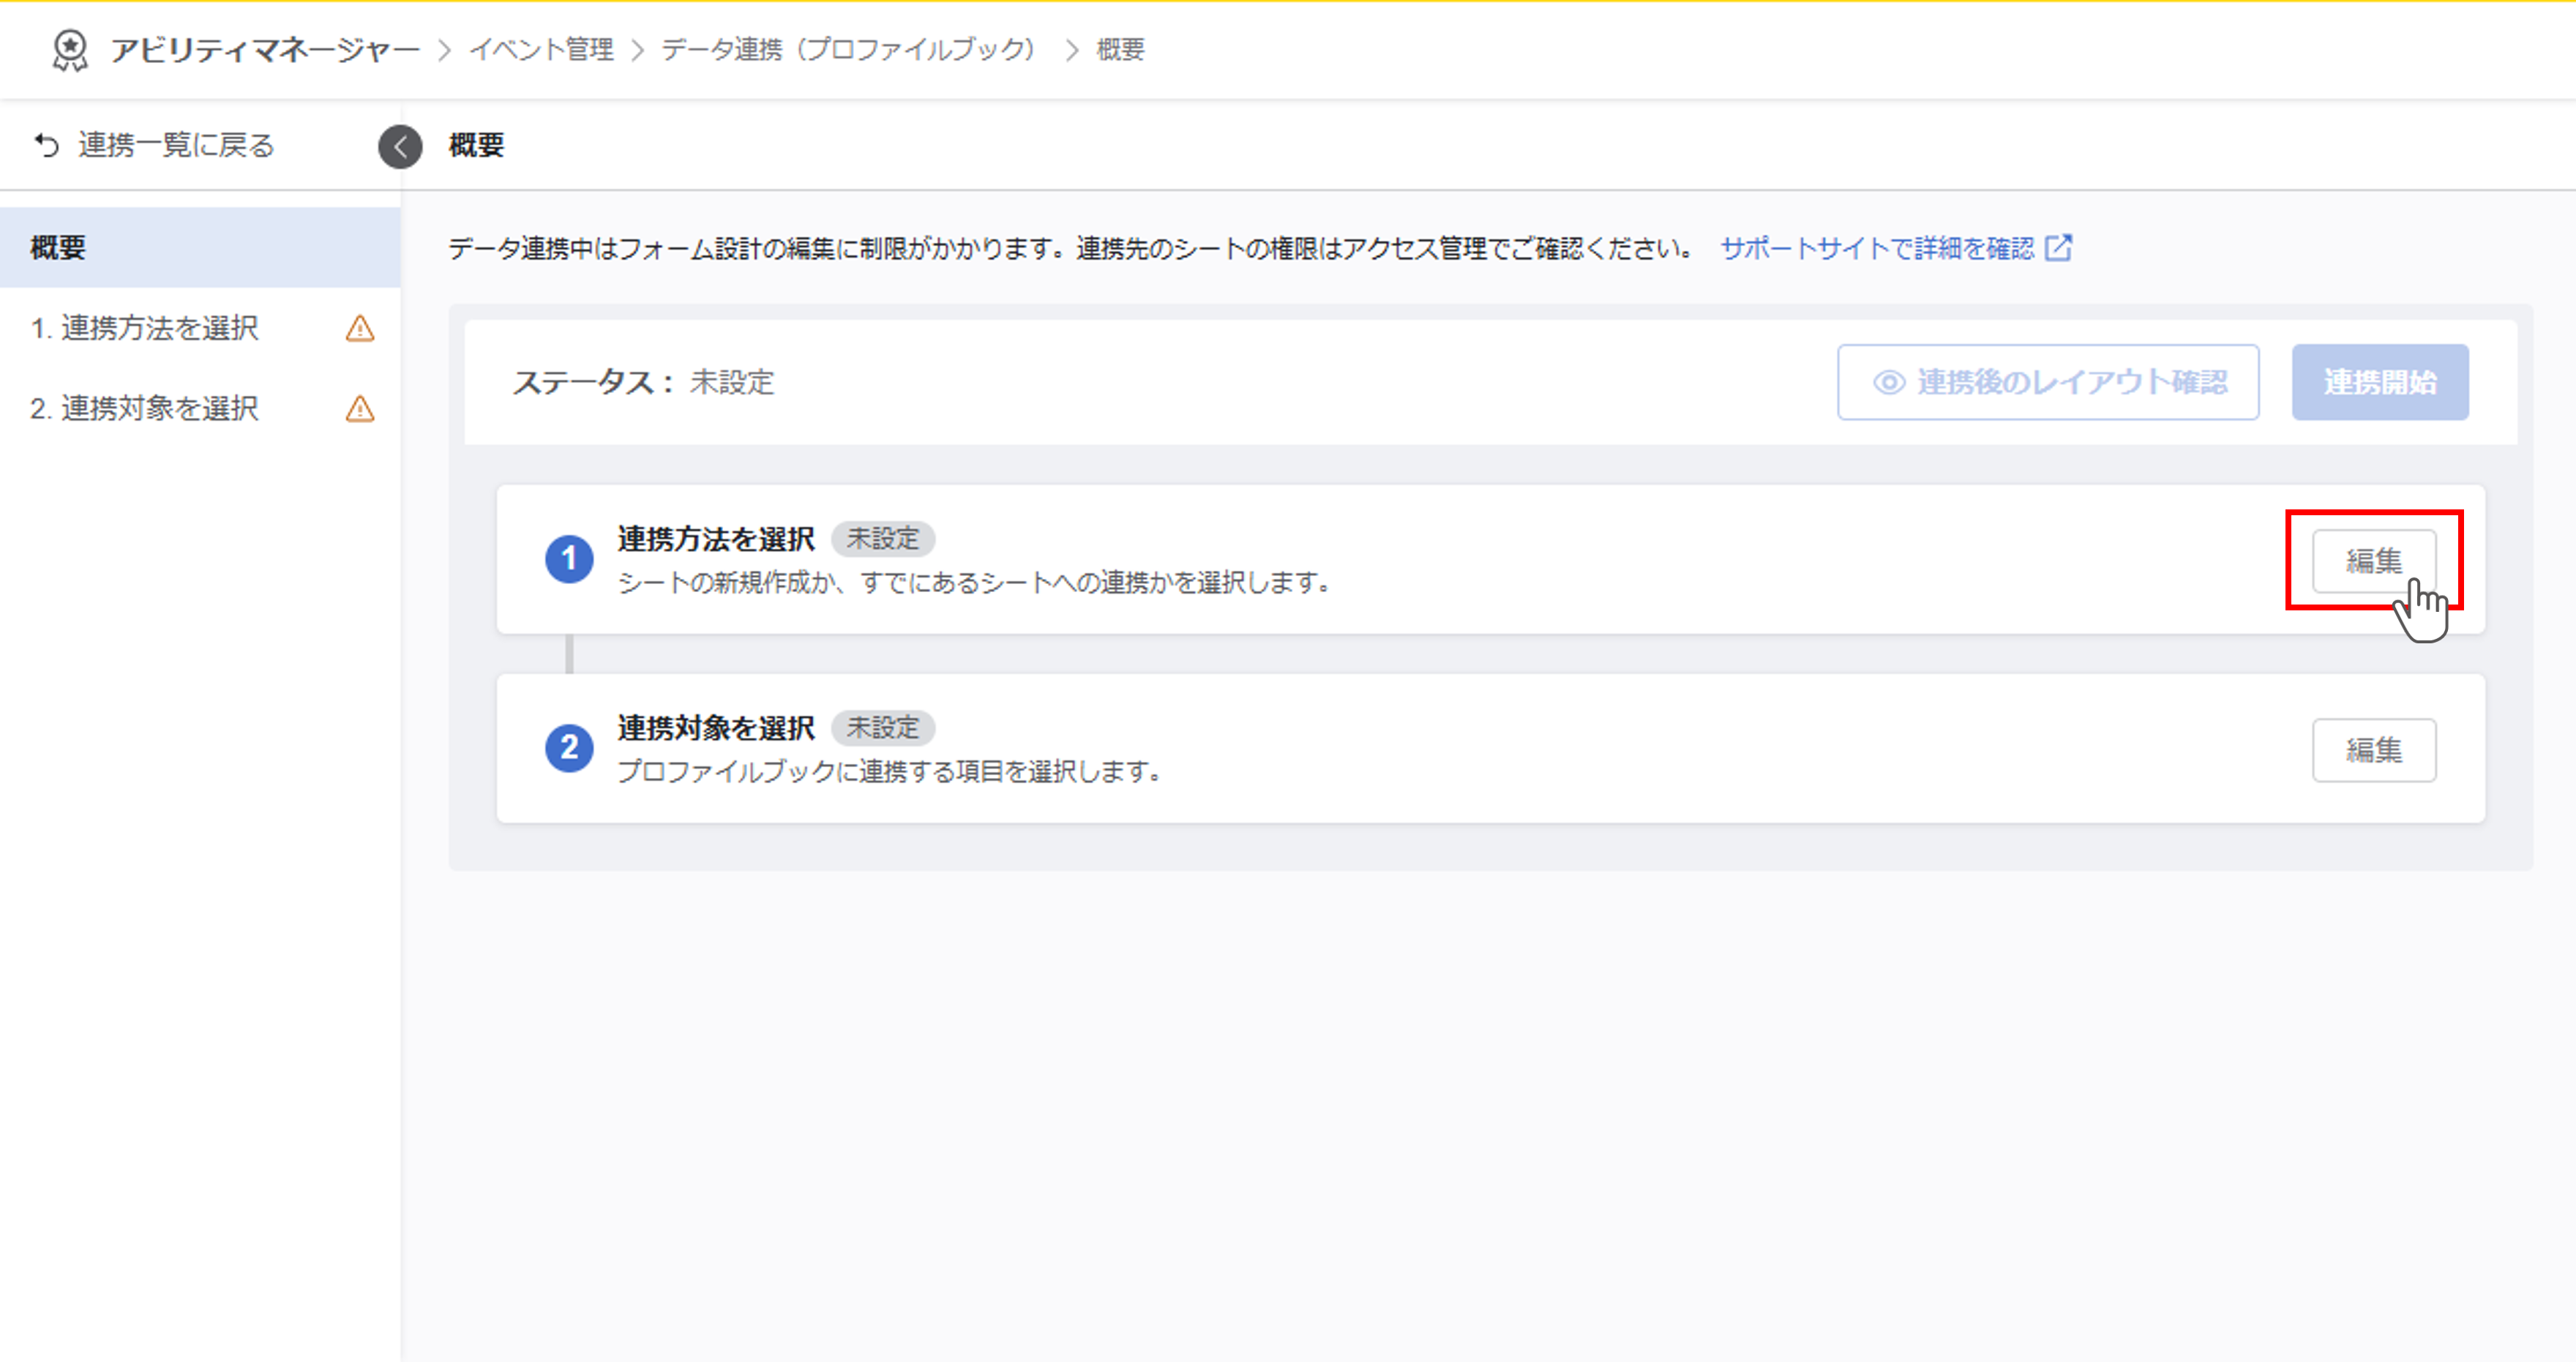
Task: Click the blue step 1 circle
Action: (x=569, y=558)
